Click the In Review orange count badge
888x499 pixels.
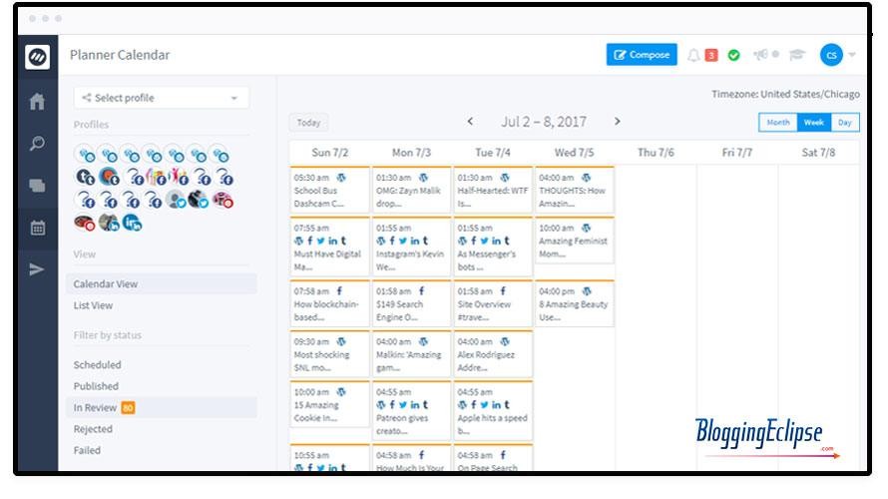128,408
